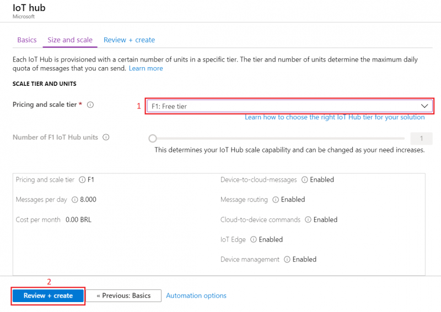
Task: Open the Pricing and scale tier dropdown
Action: (289, 106)
